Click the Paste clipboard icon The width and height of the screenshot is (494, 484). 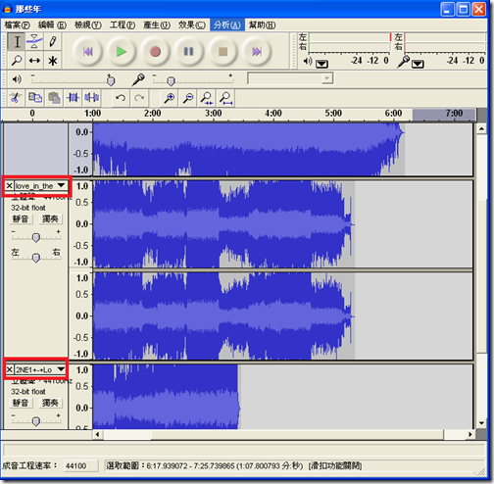(x=54, y=98)
